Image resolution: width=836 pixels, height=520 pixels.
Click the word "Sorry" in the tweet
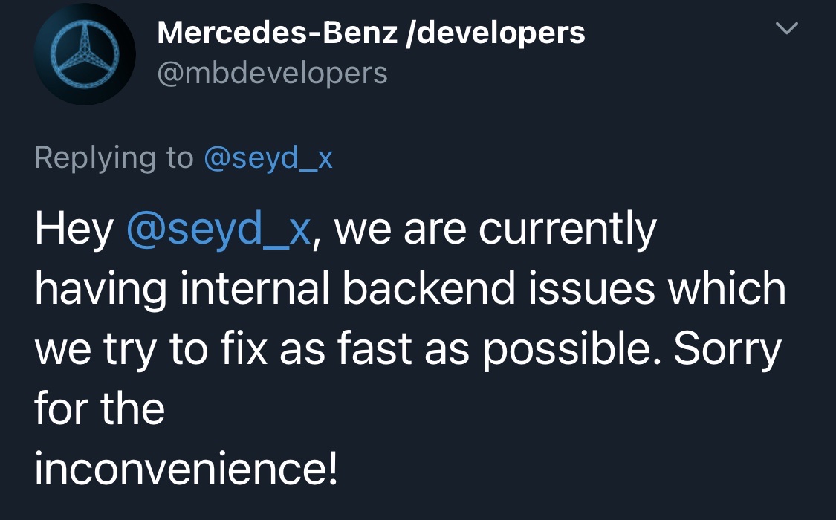[x=728, y=349]
